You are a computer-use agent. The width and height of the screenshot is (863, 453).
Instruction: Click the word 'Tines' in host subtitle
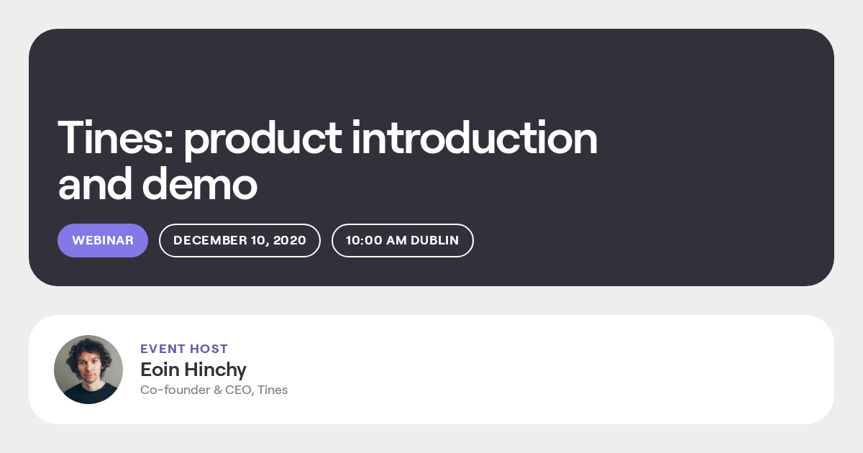pos(273,390)
